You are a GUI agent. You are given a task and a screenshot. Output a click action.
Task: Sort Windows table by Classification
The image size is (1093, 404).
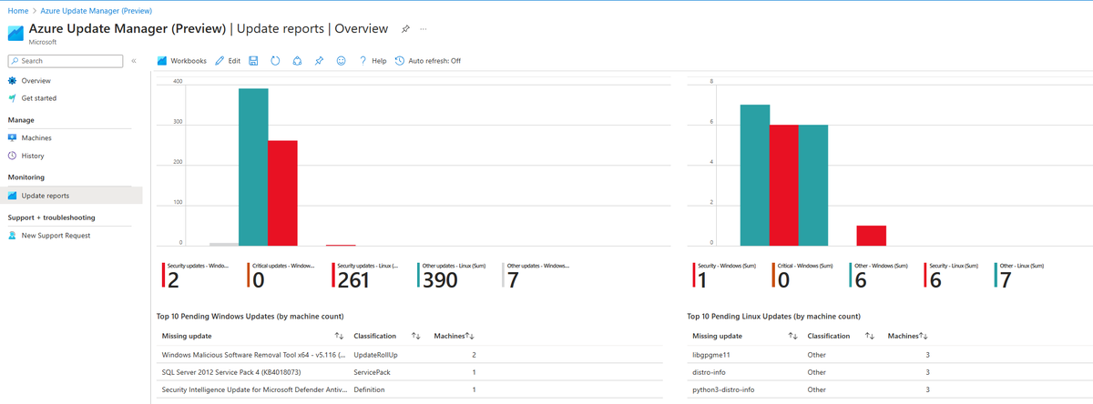pyautogui.click(x=415, y=336)
